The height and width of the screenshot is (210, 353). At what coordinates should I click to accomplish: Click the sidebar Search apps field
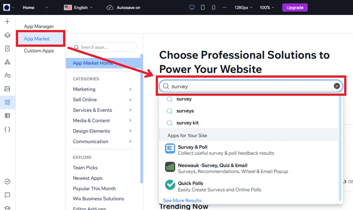point(105,47)
